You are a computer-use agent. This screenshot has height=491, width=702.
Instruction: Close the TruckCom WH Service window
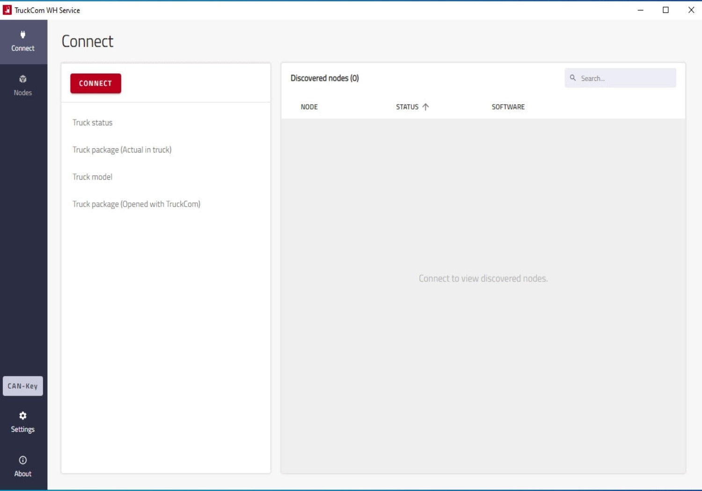tap(691, 10)
